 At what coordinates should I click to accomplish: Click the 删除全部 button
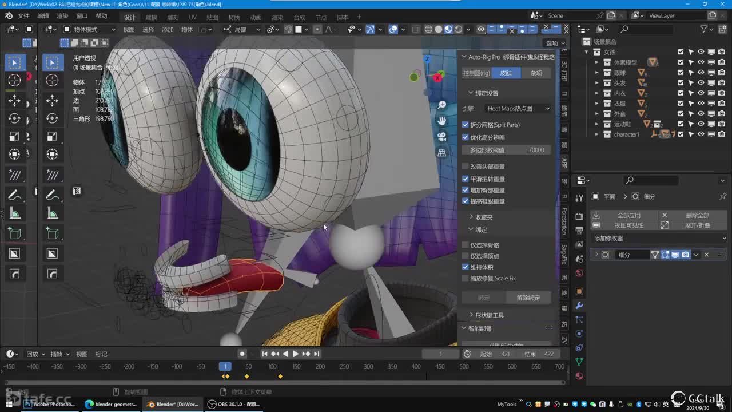coord(693,215)
